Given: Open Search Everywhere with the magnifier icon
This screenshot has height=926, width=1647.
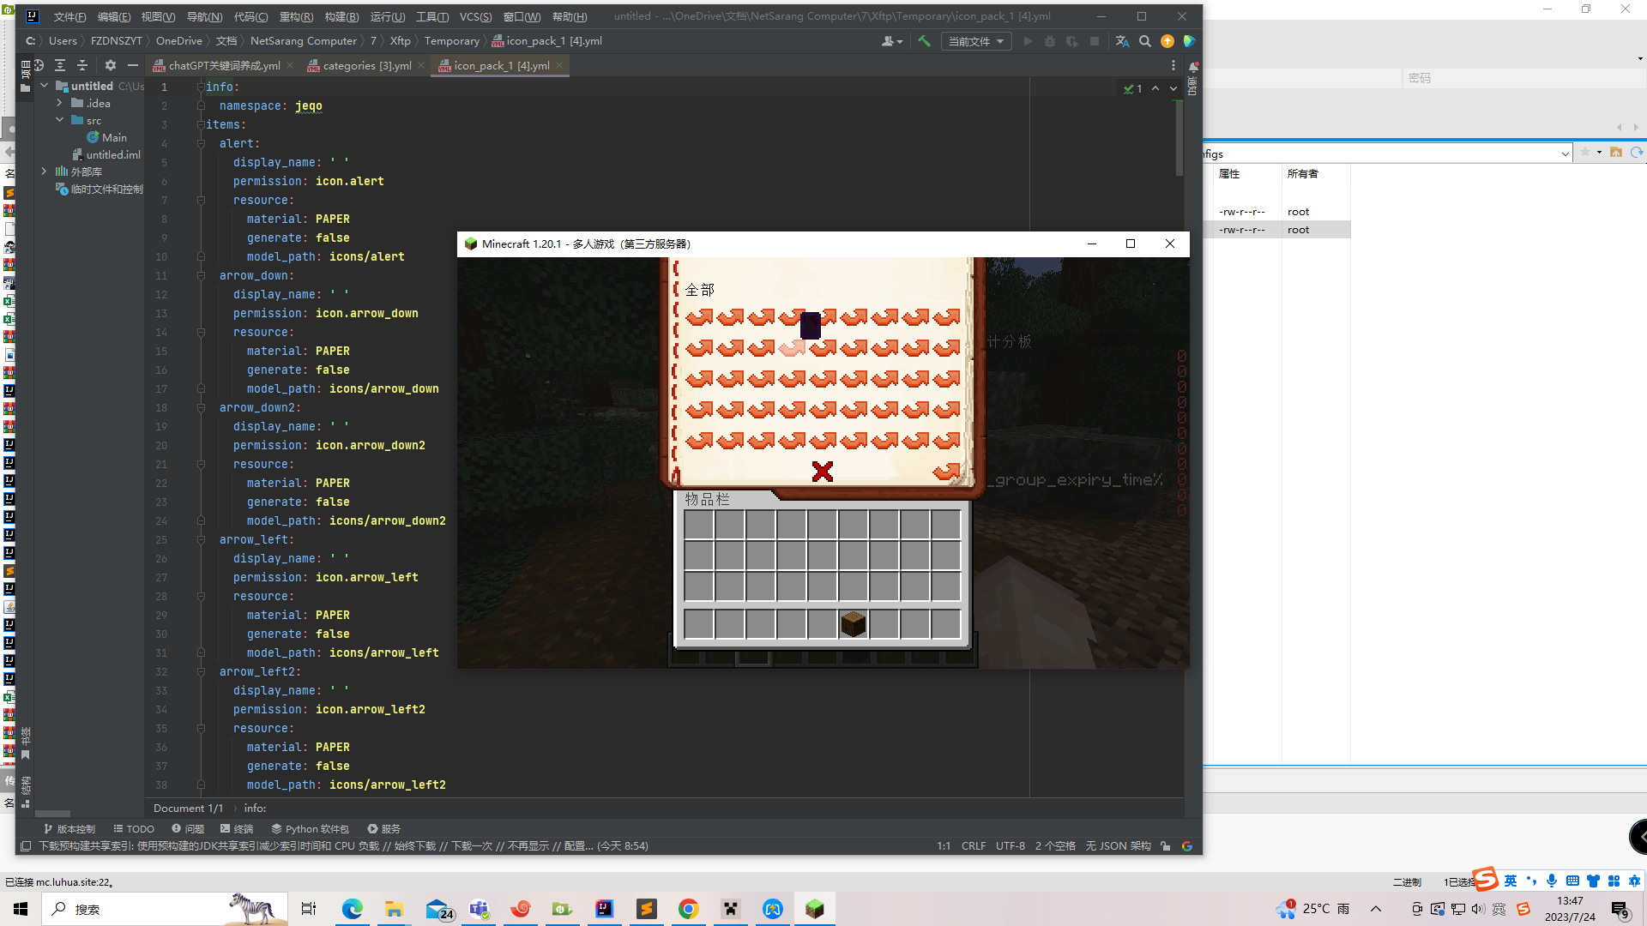Looking at the screenshot, I should pos(1145,41).
